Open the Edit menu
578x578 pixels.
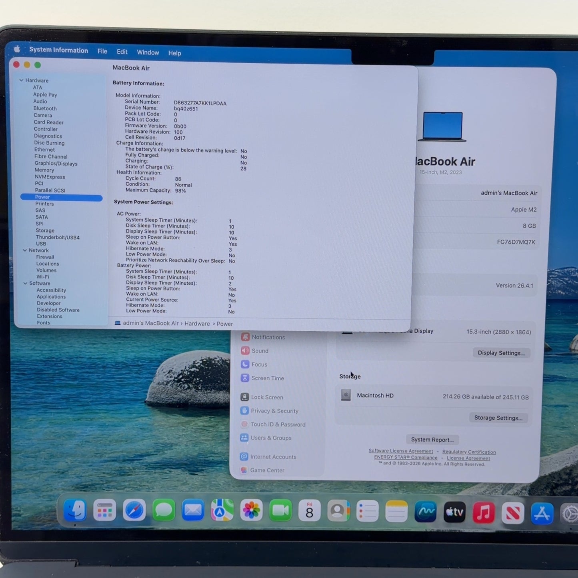pyautogui.click(x=122, y=52)
